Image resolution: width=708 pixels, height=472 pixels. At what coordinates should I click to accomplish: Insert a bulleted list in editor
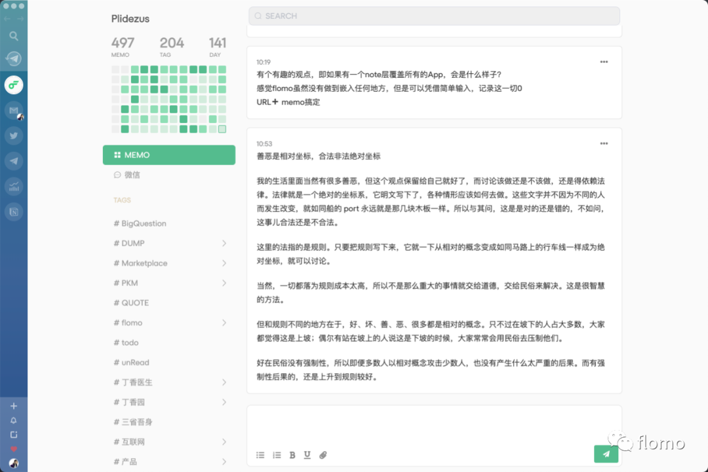click(x=260, y=455)
